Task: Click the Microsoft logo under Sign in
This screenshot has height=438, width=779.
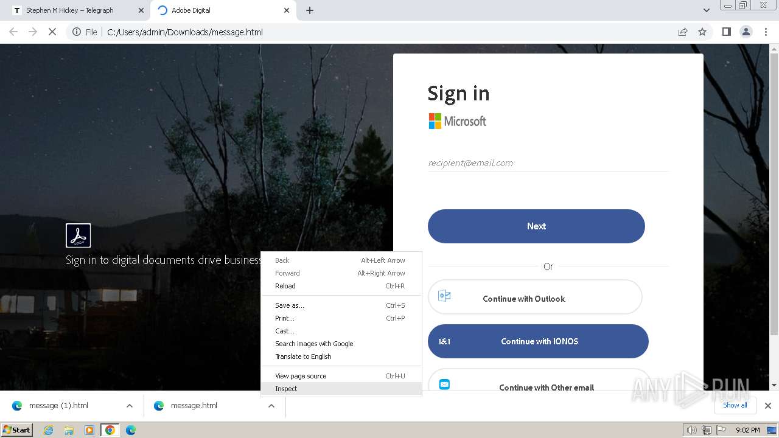Action: point(457,121)
